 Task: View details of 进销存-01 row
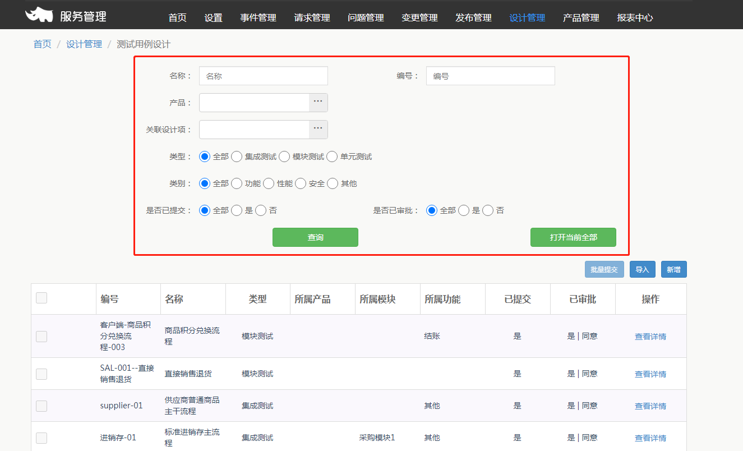(x=650, y=438)
